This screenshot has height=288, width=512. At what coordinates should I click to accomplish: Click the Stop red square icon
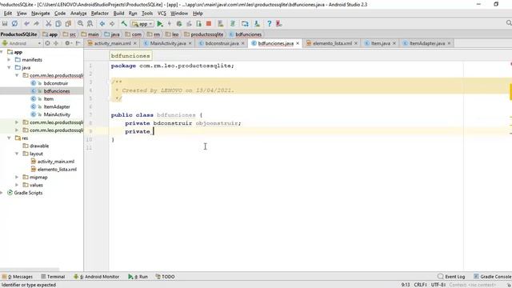[x=209, y=23]
